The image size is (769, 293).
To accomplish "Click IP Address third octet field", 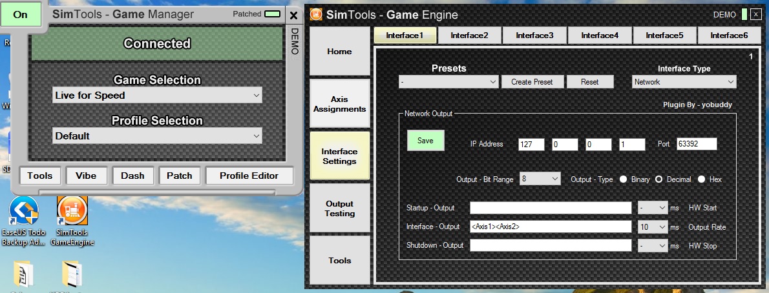I will (598, 144).
